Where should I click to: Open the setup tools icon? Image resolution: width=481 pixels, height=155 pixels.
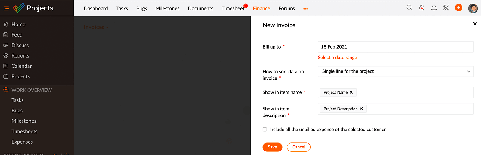click(446, 8)
